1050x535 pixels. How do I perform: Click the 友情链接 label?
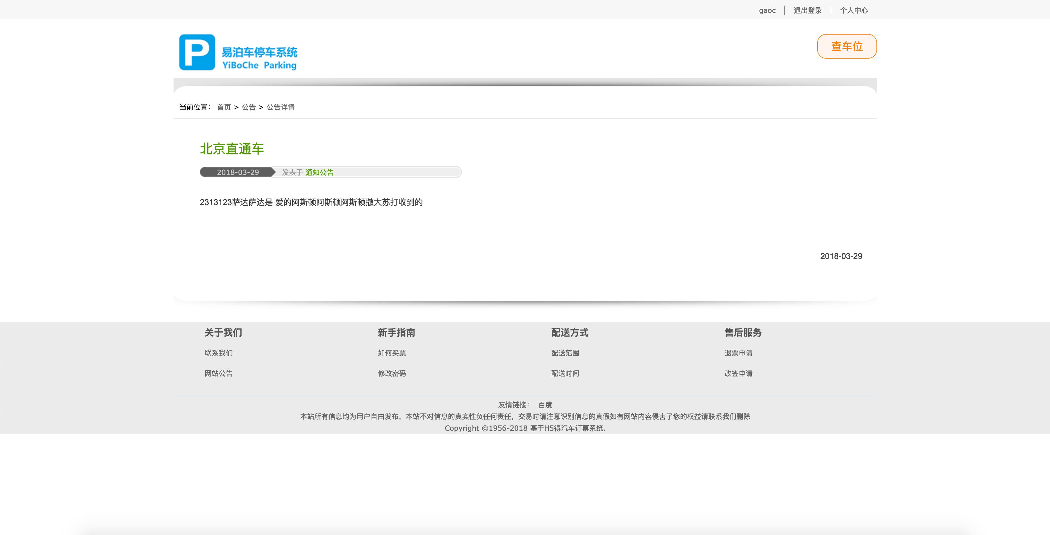513,405
